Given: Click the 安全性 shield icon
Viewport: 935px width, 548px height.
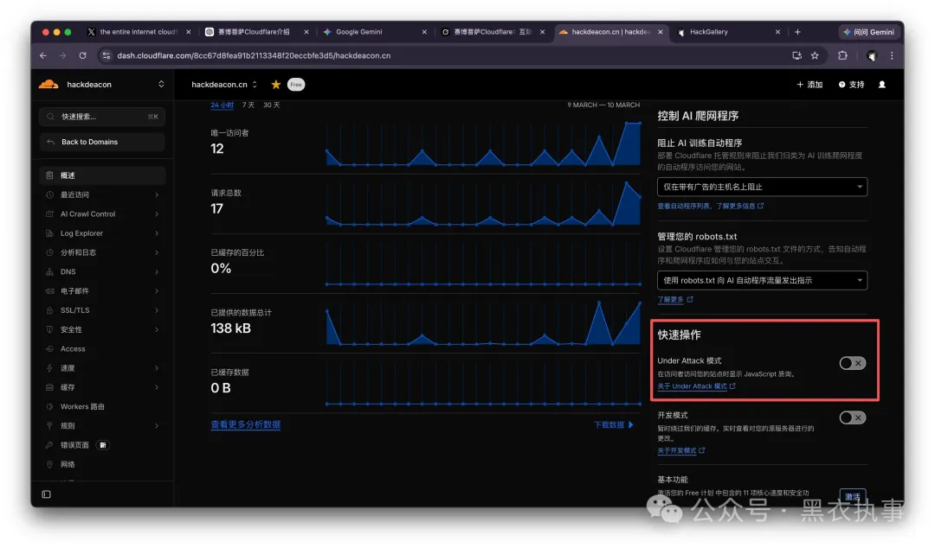Looking at the screenshot, I should pos(49,329).
